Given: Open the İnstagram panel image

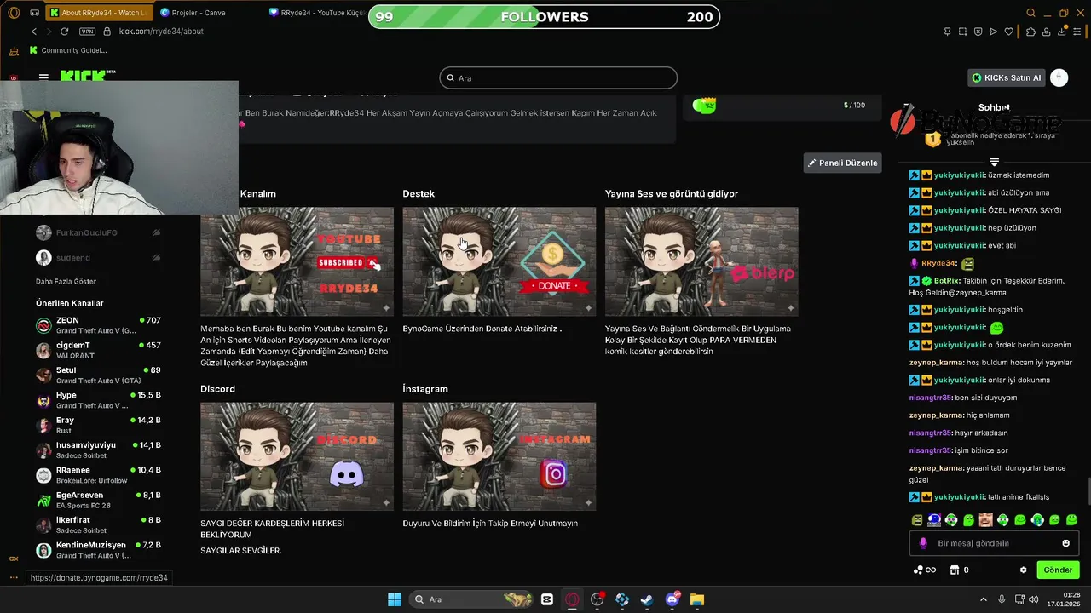Looking at the screenshot, I should coord(499,456).
